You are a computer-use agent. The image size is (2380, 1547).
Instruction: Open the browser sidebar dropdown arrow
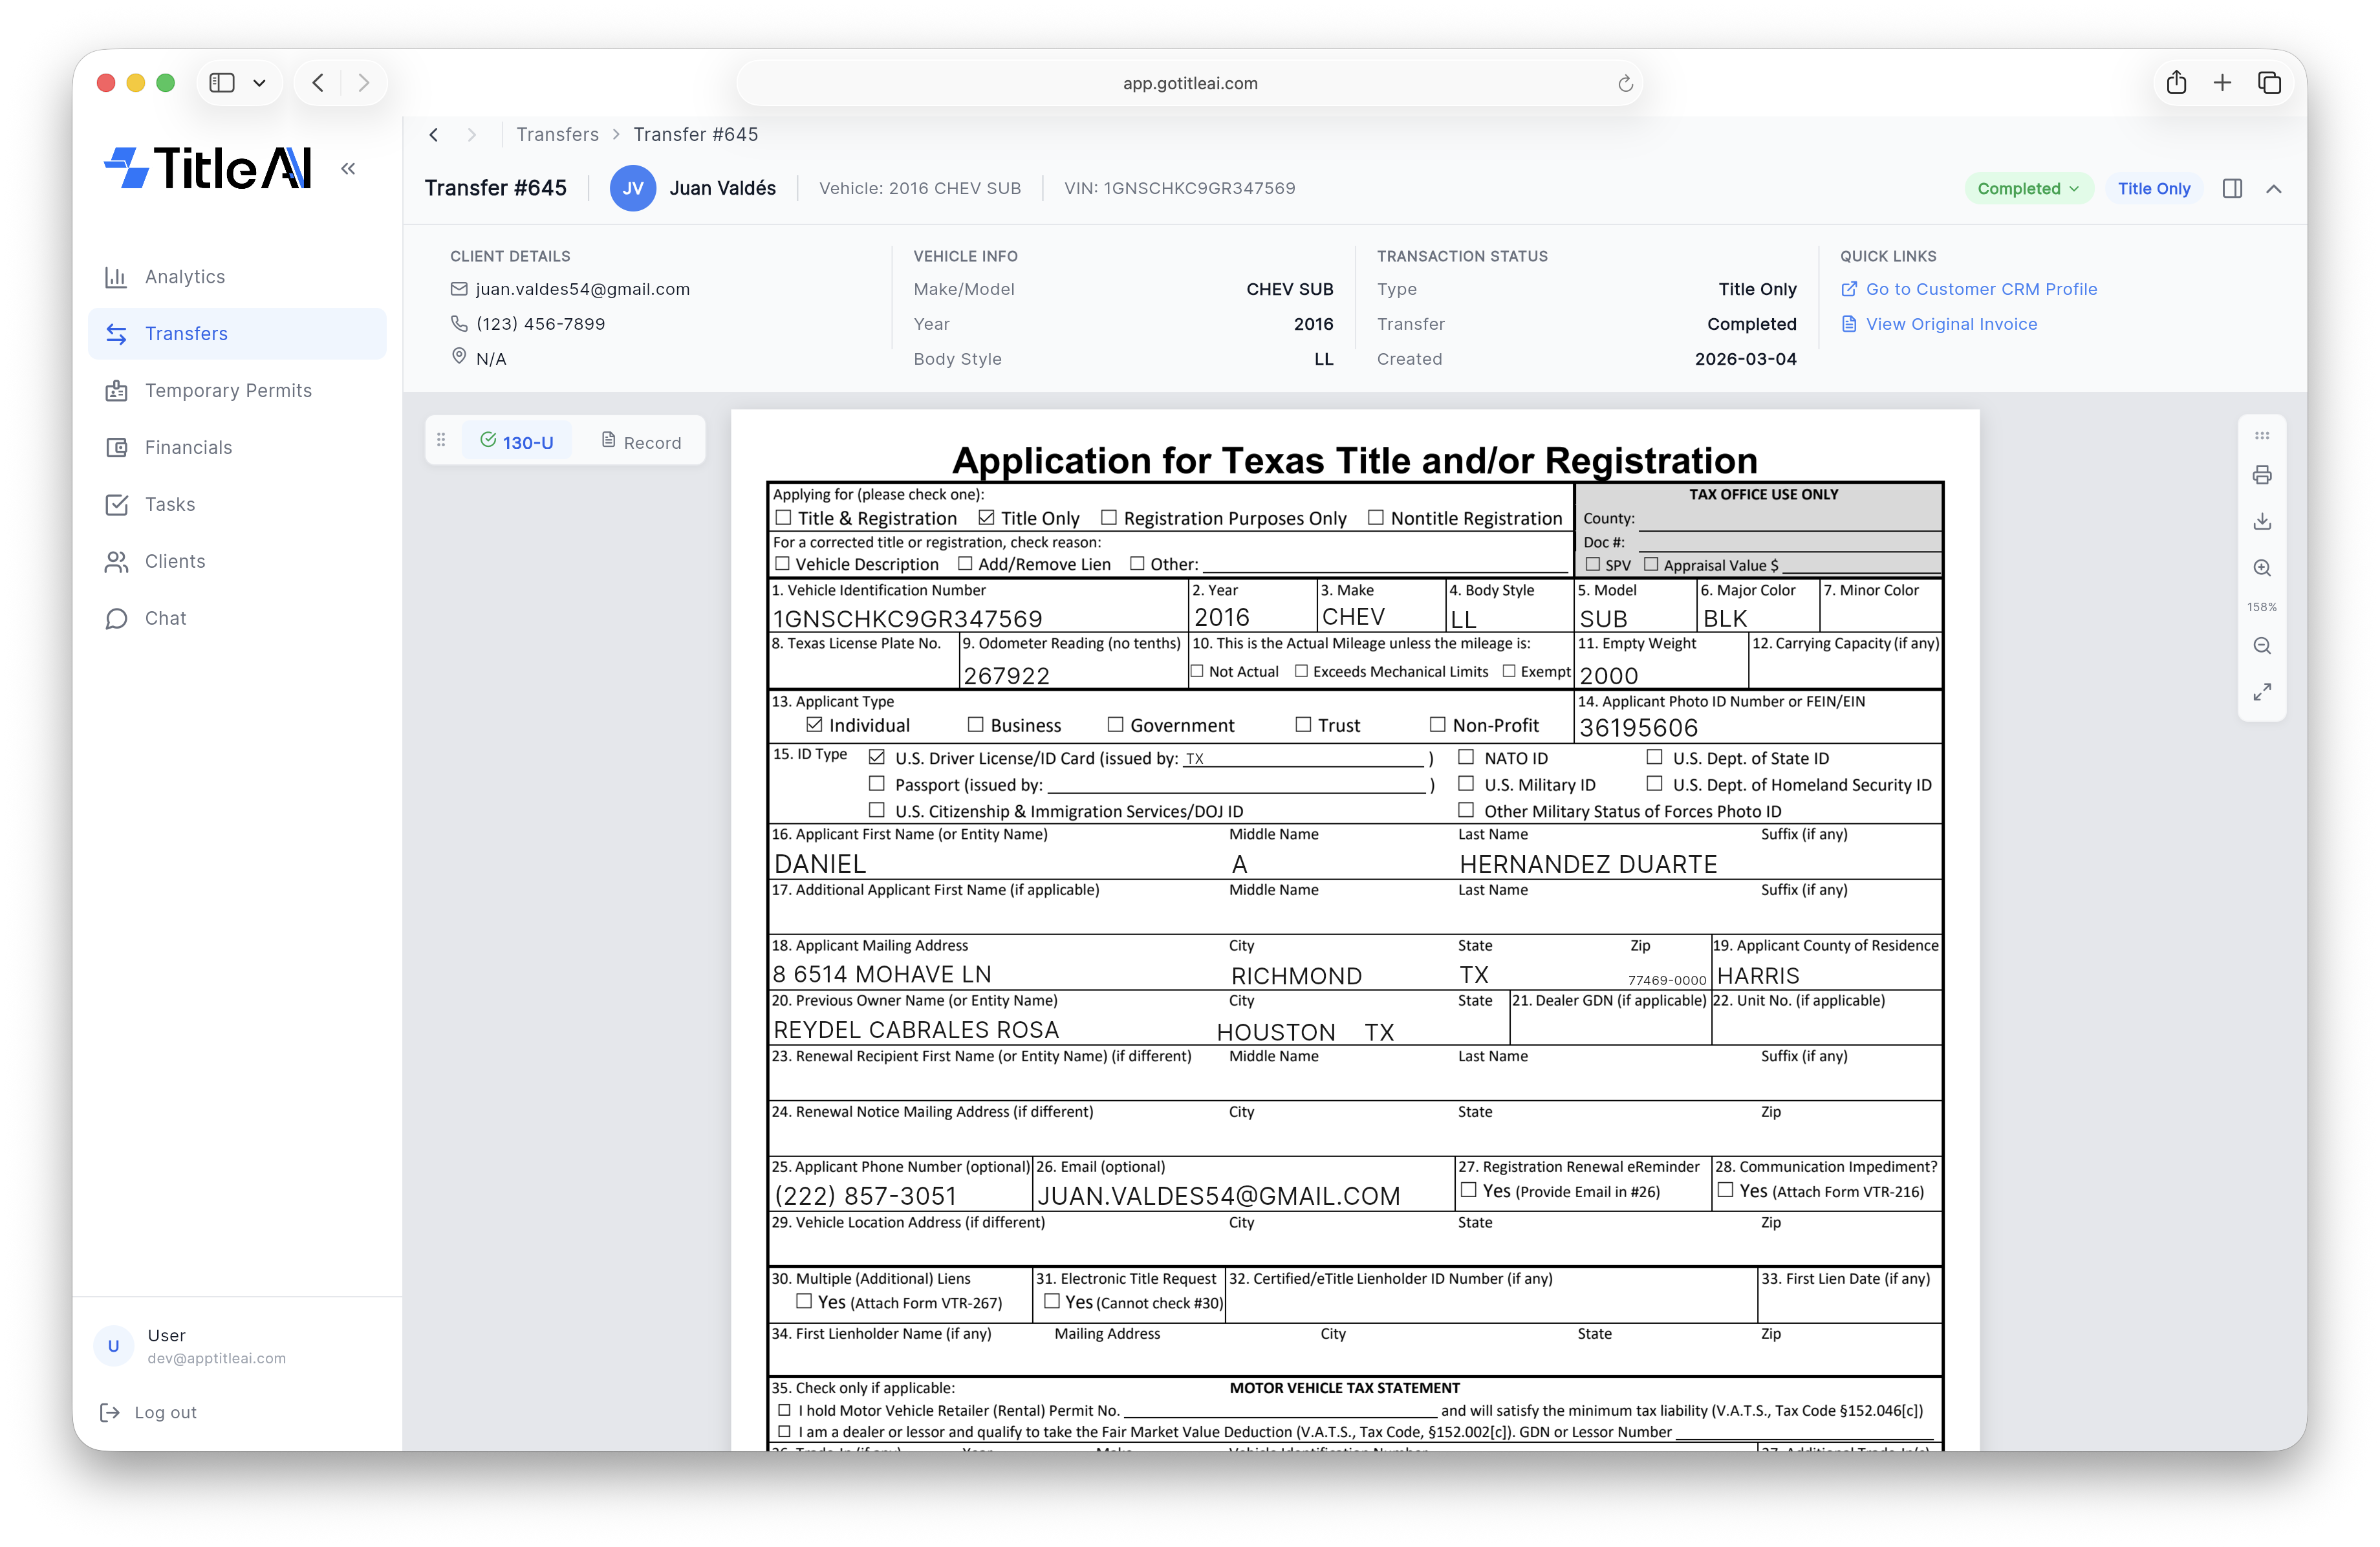260,83
